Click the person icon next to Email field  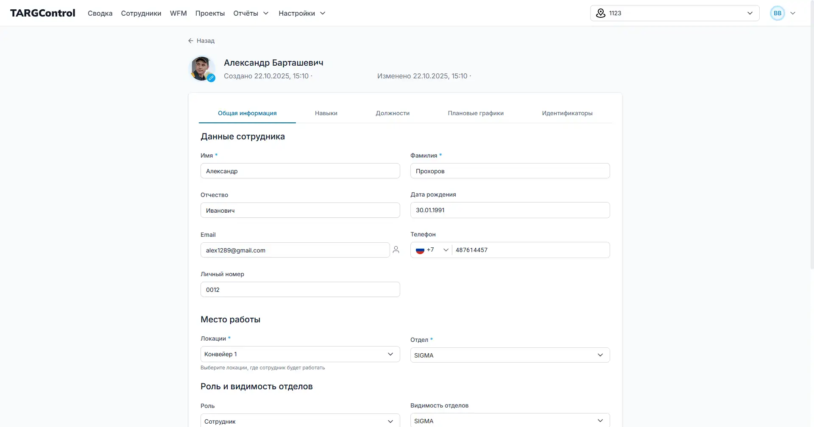(396, 250)
